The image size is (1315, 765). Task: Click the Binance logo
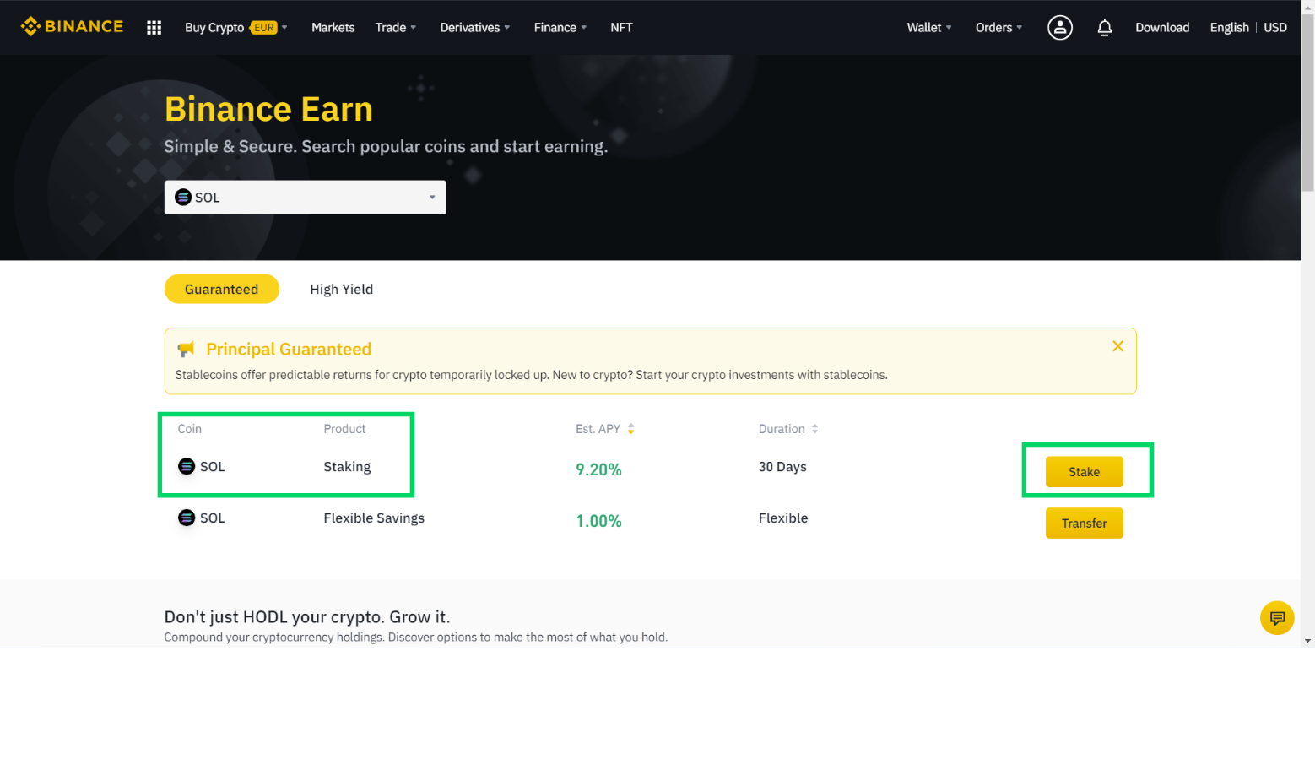72,27
